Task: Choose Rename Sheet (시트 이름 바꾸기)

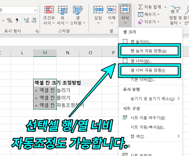Action: coord(150,118)
